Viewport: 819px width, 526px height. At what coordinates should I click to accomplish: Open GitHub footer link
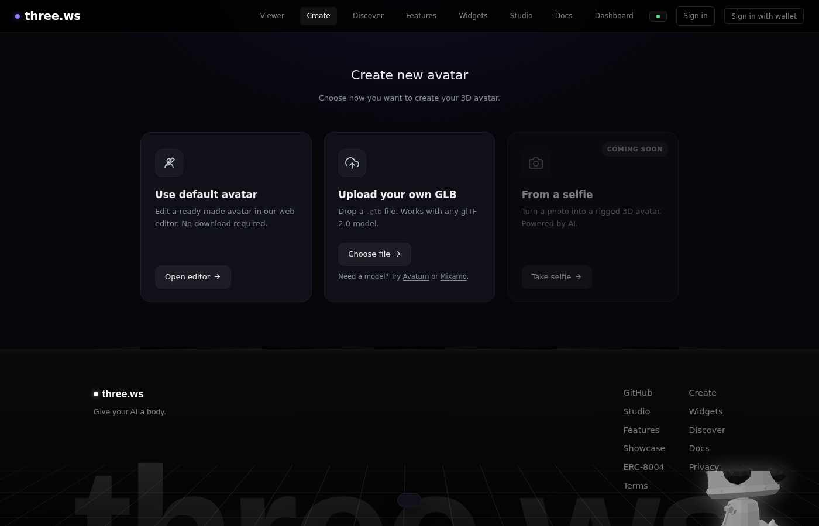(x=638, y=393)
